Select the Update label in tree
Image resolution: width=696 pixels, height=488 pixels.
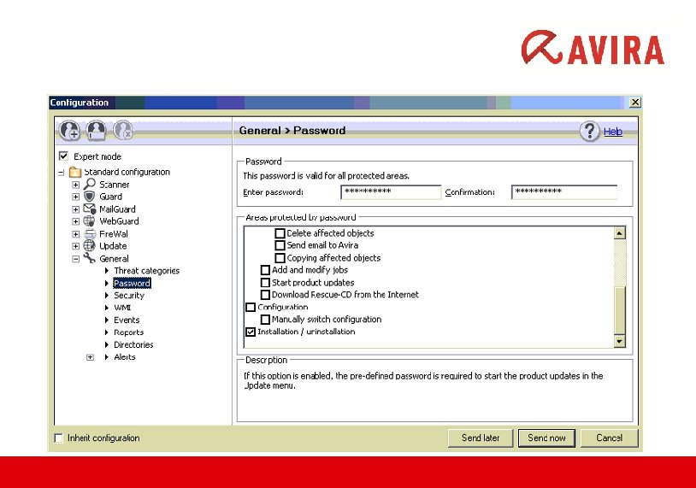point(113,246)
